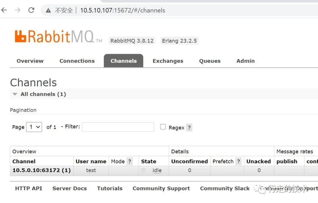This screenshot has height=203, width=318.
Task: Click the 'idle' state text
Action: (157, 170)
